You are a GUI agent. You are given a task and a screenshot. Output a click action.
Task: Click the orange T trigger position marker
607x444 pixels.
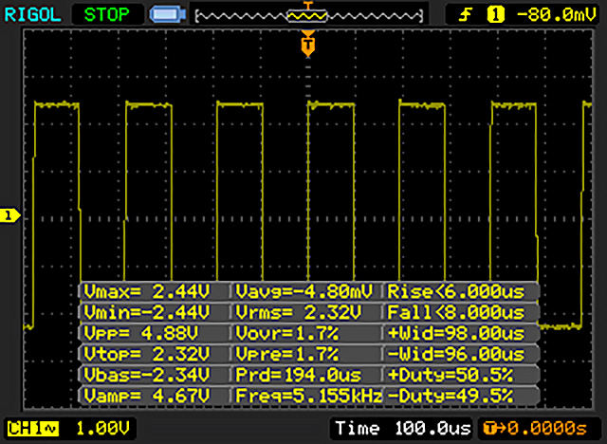306,44
